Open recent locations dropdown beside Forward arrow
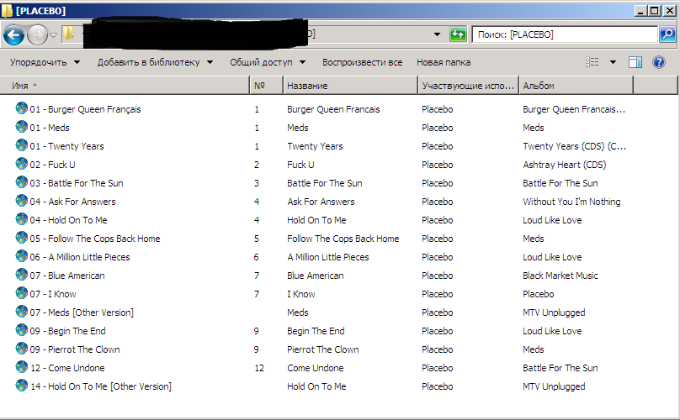680x420 pixels. (53, 35)
